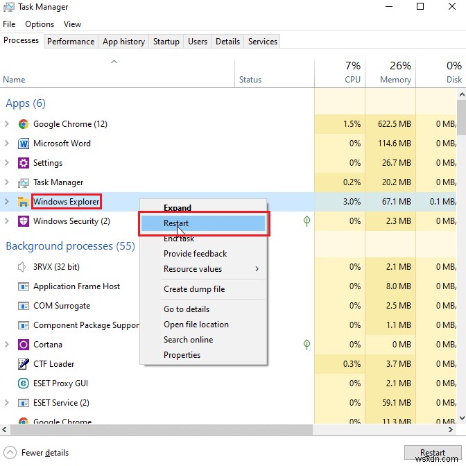Switch to the Details tab

pos(227,42)
